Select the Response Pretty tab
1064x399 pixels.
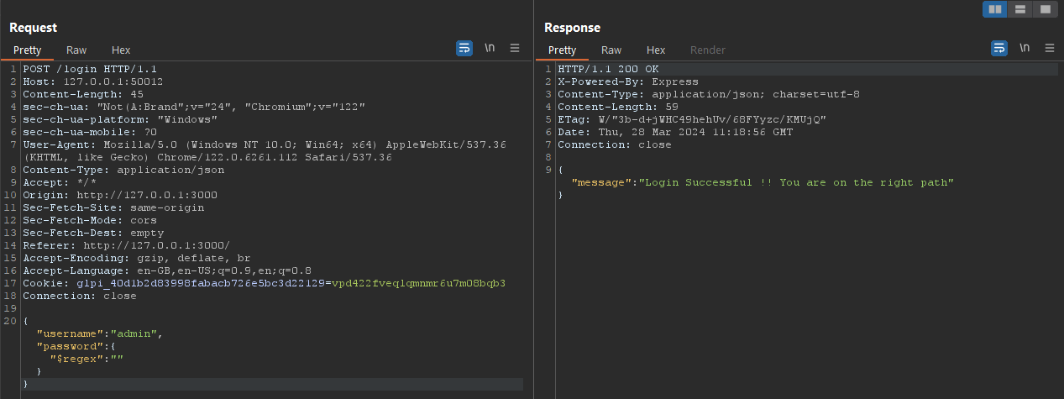pyautogui.click(x=562, y=50)
